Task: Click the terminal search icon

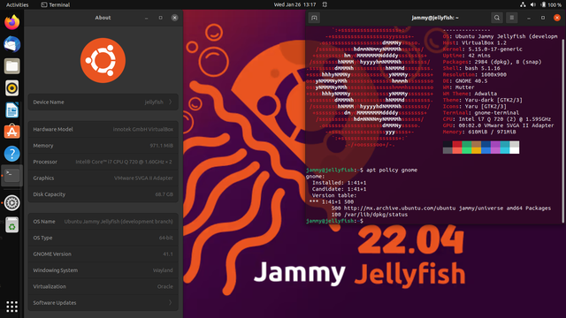Action: (497, 18)
